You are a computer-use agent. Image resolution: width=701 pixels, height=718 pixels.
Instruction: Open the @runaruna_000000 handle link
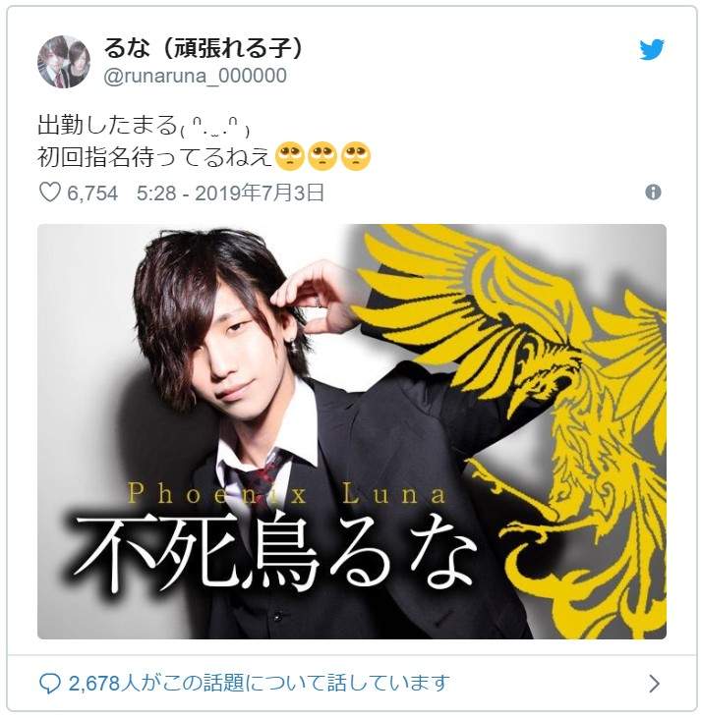(196, 76)
